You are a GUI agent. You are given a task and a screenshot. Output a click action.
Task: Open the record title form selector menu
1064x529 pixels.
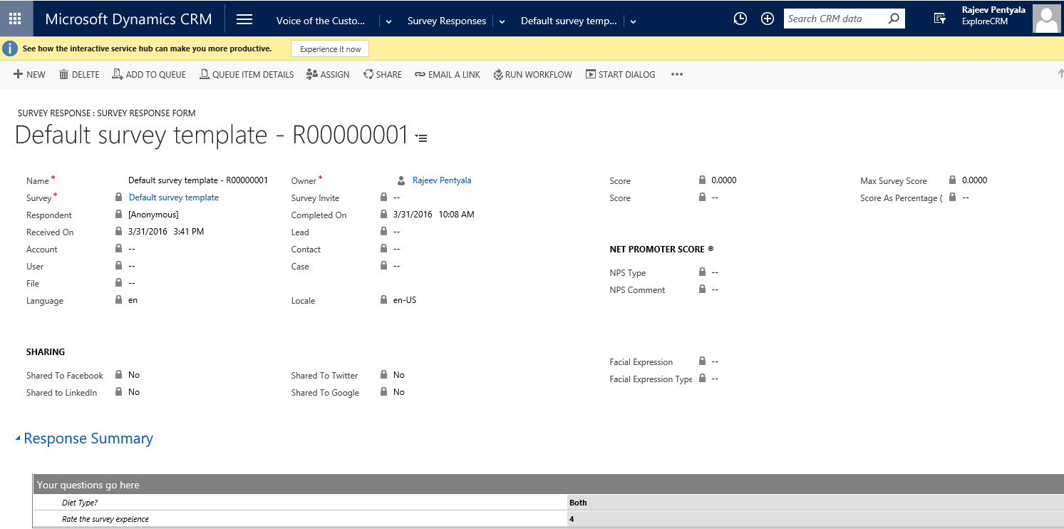(421, 138)
